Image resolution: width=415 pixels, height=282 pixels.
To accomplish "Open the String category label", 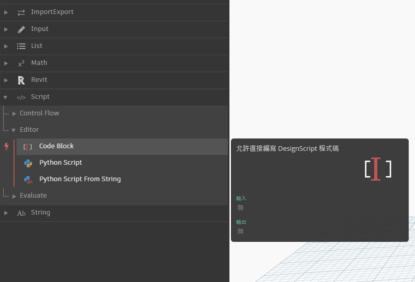I will tap(40, 212).
